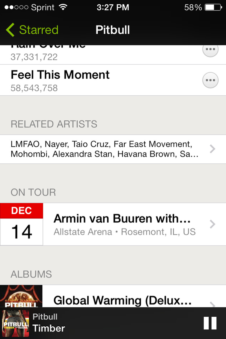Open LMFAO, Nayer, Taio Cruz related artists
Viewport: 226px width, 339px height.
(x=104, y=149)
